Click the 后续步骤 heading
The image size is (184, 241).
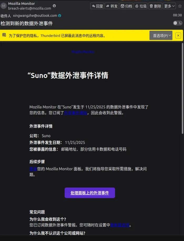coord(37,162)
